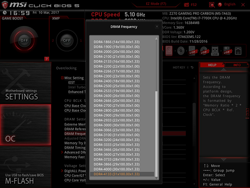250x188 pixels.
Task: Toggle the GAME BOOST knob
Action: click(x=24, y=41)
